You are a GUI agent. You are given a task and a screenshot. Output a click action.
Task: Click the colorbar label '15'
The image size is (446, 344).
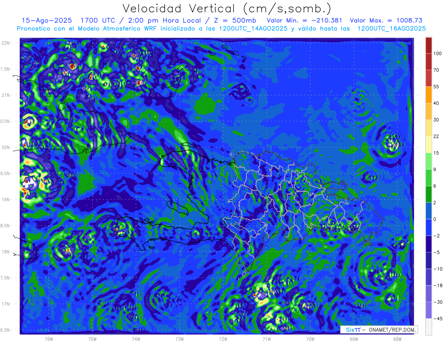tap(436, 153)
